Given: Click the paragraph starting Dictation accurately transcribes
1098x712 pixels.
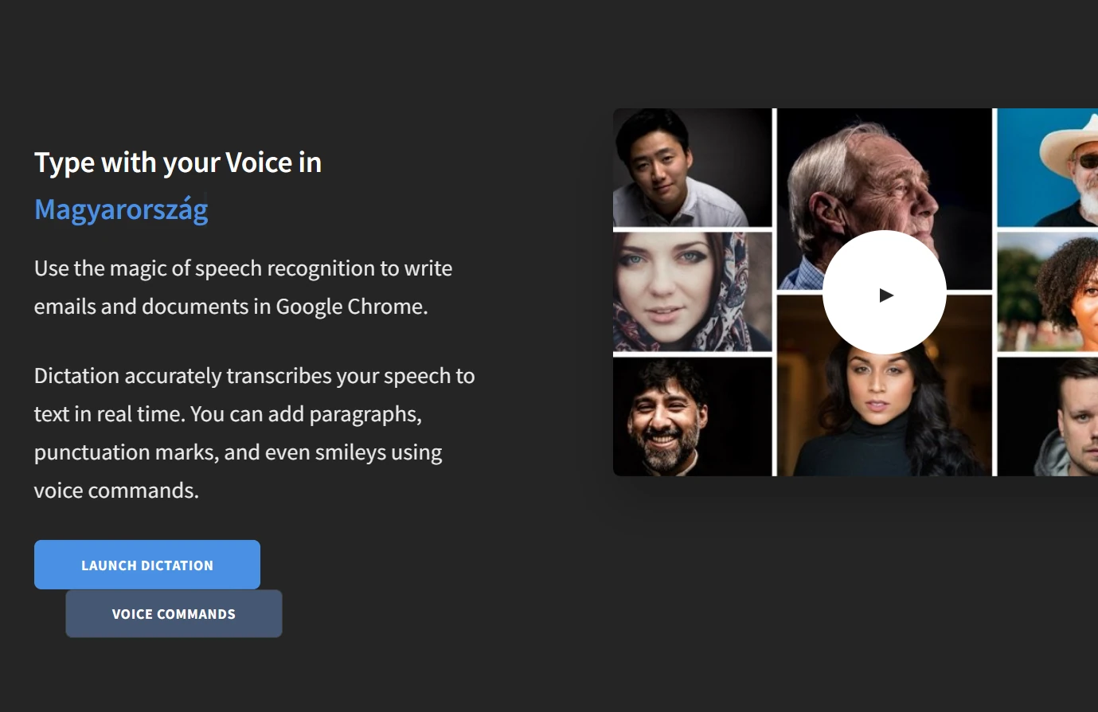Looking at the screenshot, I should click(254, 433).
